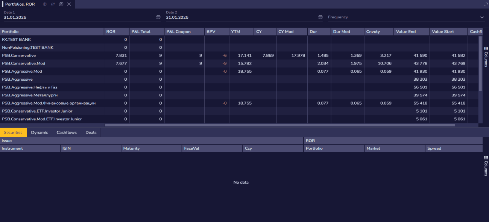Sort by the ROR column header

[x=111, y=31]
